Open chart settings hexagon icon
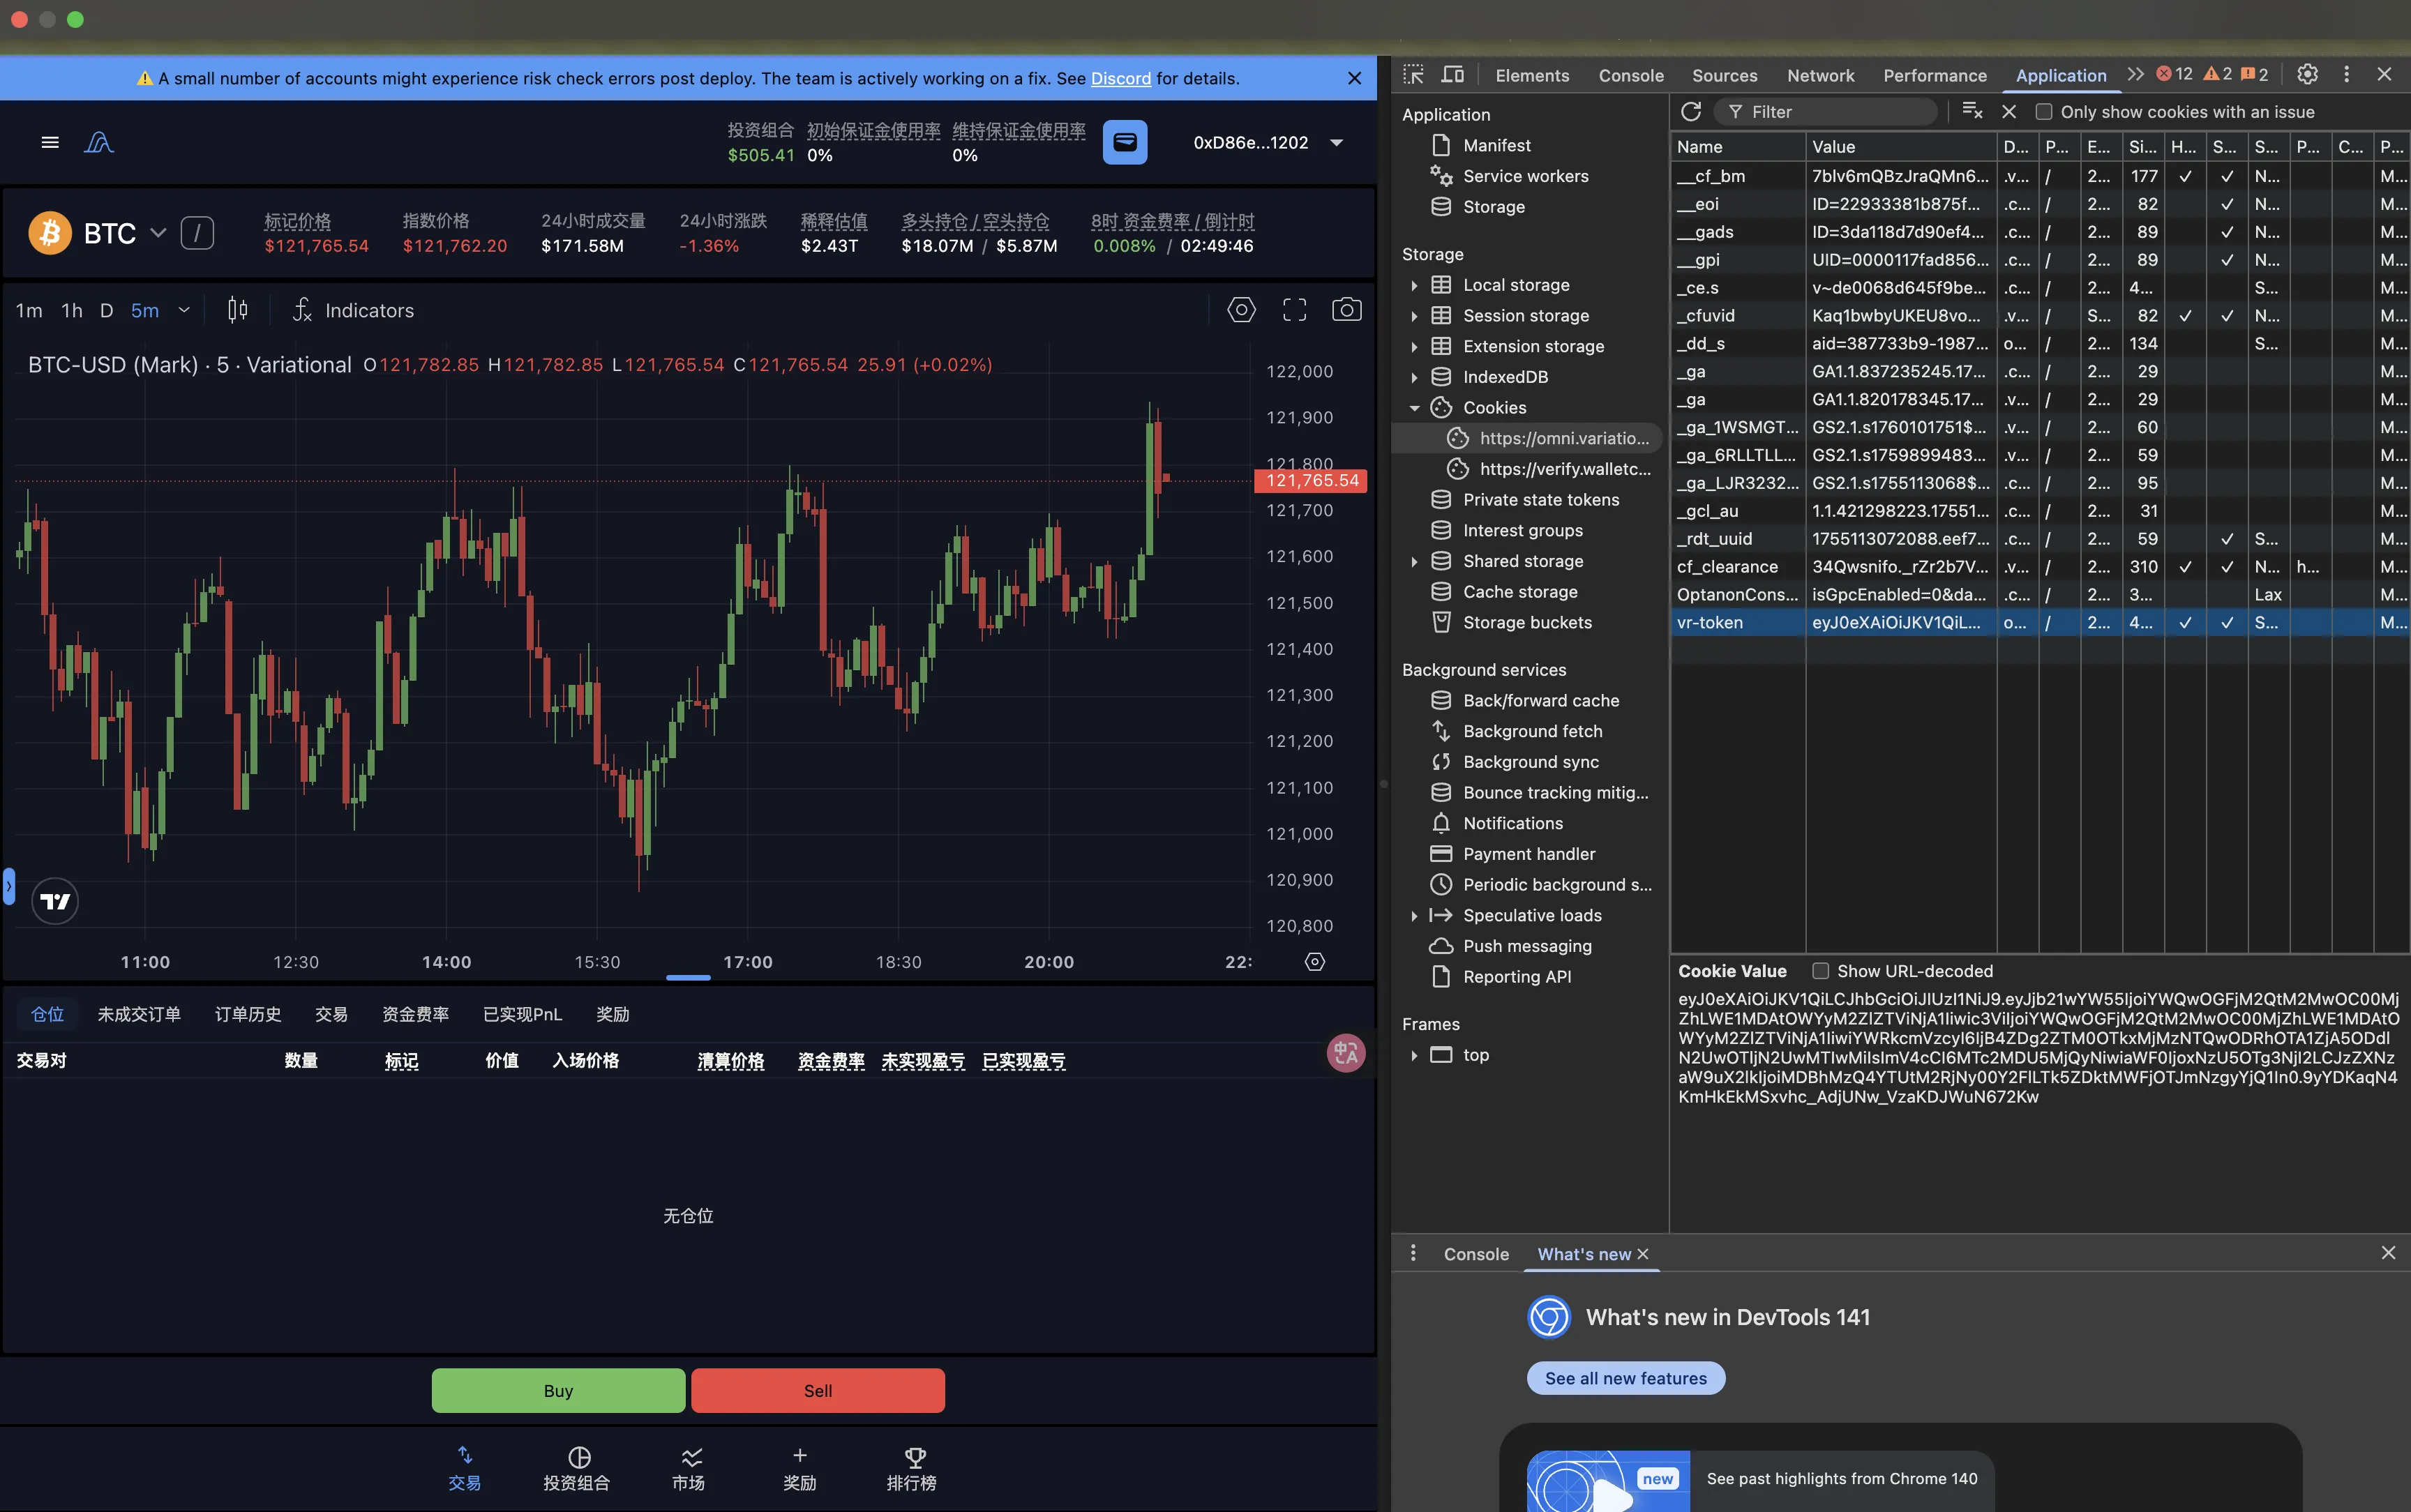The width and height of the screenshot is (2411, 1512). [x=1241, y=310]
